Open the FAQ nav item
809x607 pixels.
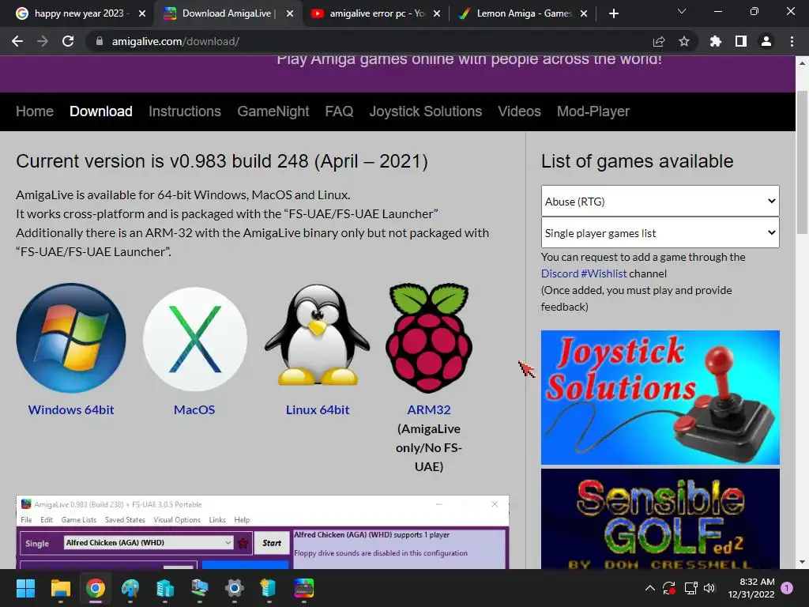click(x=339, y=111)
